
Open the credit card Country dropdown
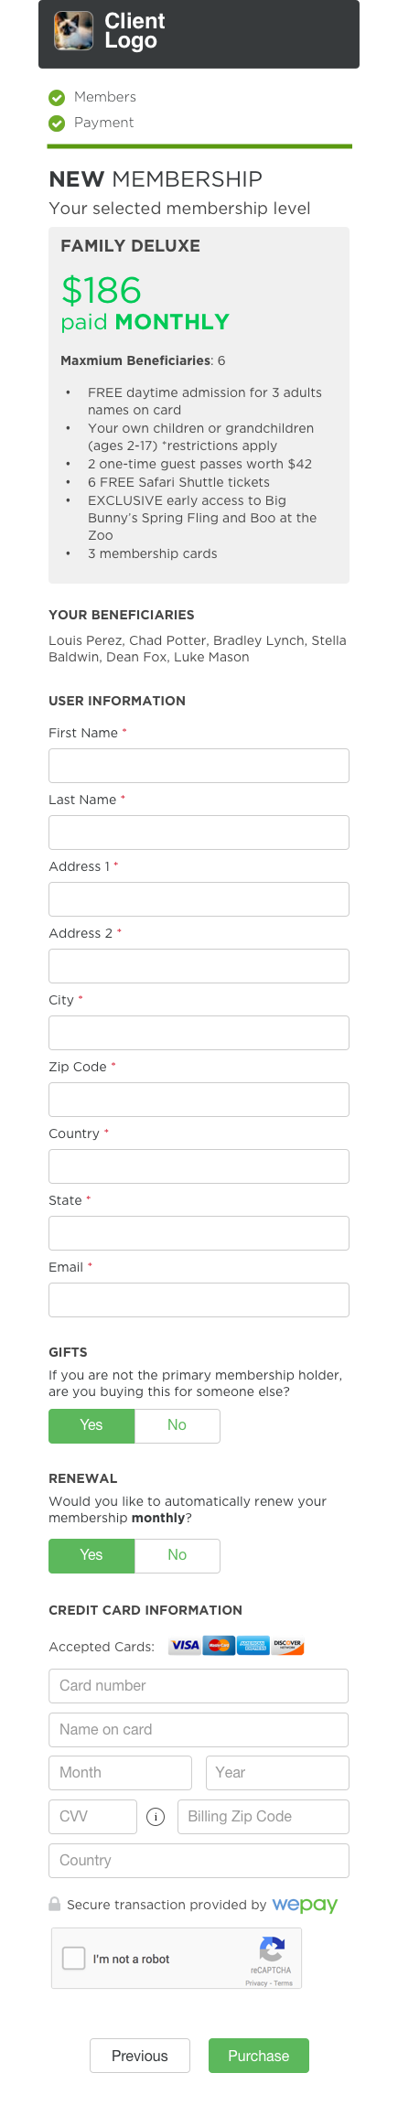coord(199,1861)
